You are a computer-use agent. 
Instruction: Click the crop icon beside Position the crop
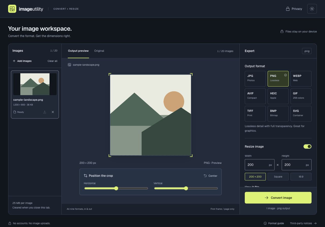pyautogui.click(x=86, y=176)
